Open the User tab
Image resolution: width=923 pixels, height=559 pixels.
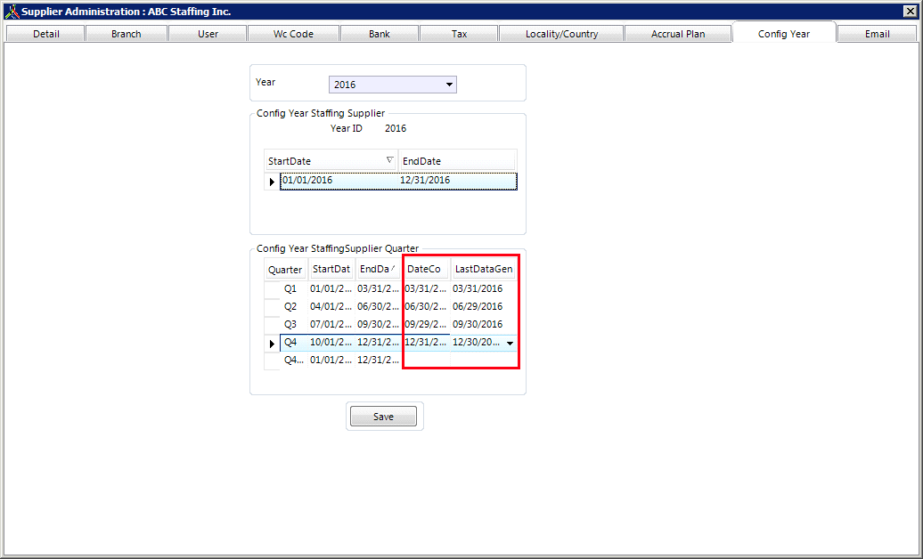coord(208,34)
